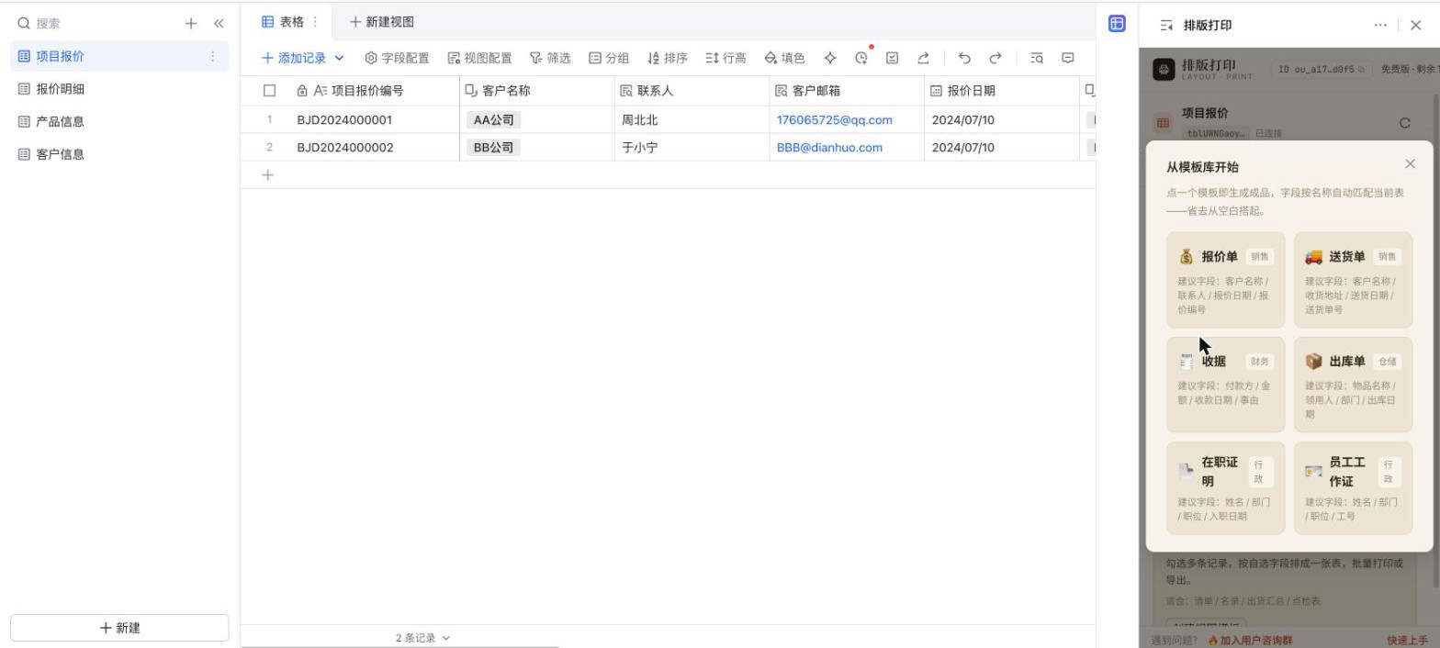This screenshot has height=648, width=1440.
Task: Open the 分组 grouping tool
Action: pyautogui.click(x=609, y=58)
